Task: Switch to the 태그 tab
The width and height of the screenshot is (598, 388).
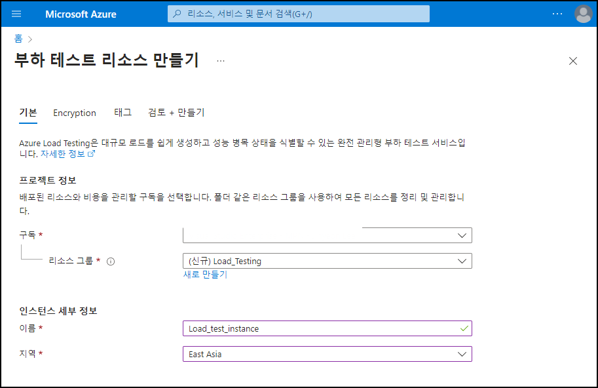Action: coord(122,113)
